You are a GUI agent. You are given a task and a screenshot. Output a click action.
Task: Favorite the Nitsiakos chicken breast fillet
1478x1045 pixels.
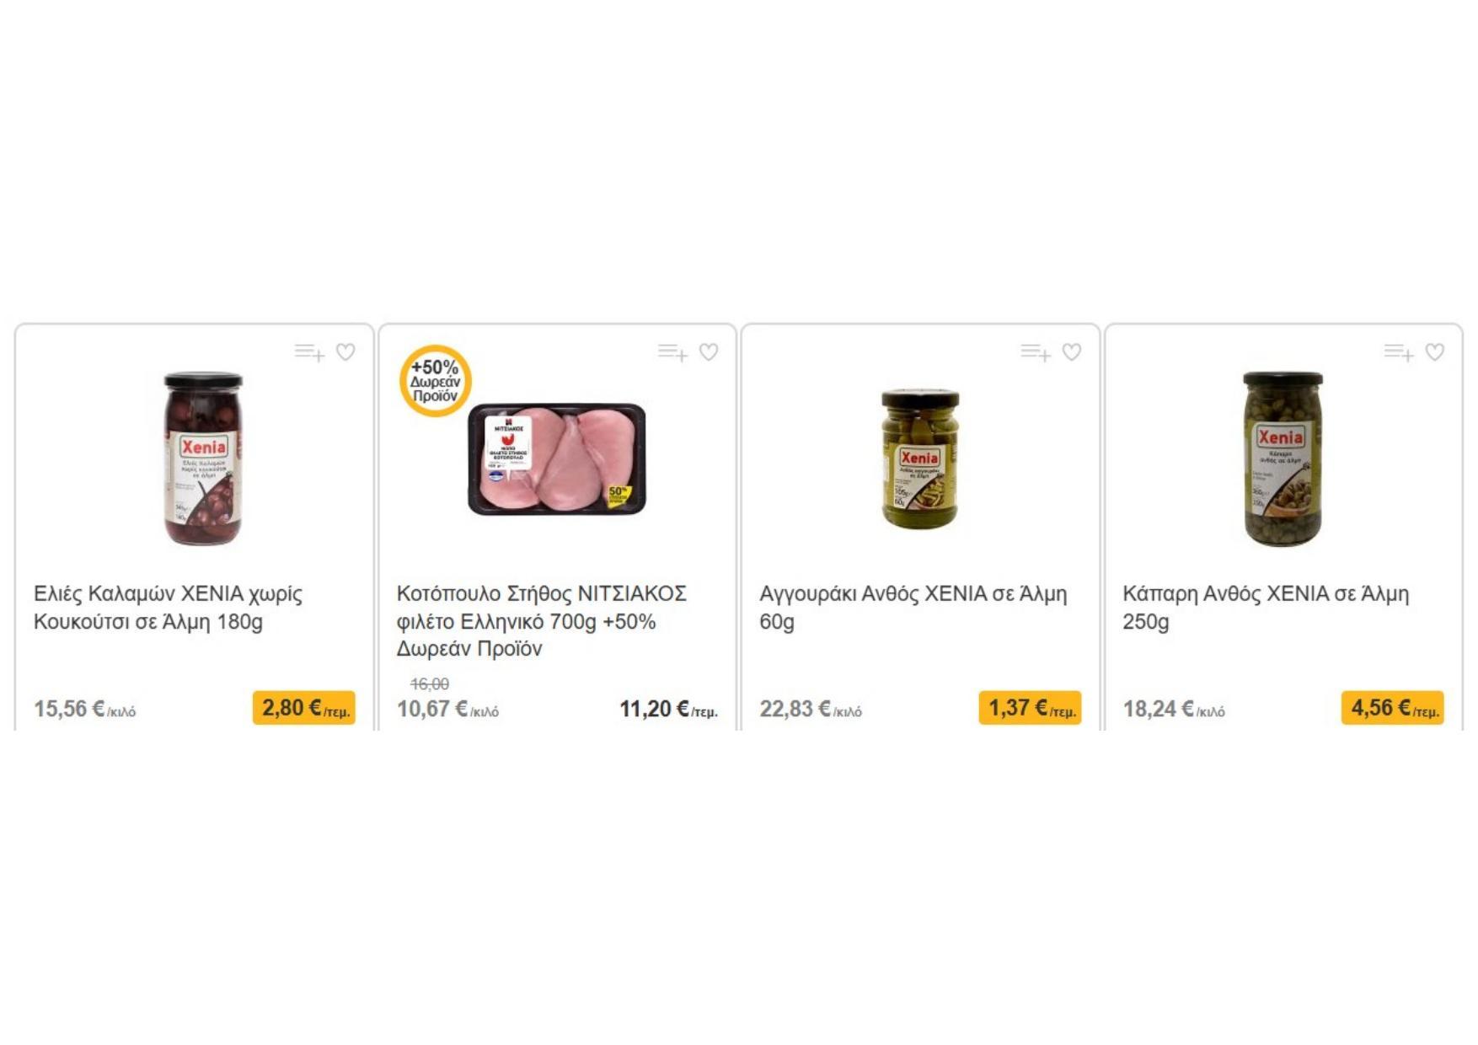point(709,352)
